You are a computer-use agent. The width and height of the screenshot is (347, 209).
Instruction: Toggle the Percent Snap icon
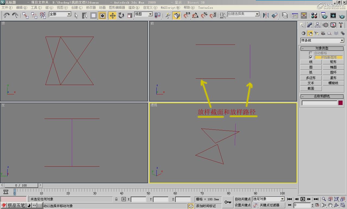(204, 15)
